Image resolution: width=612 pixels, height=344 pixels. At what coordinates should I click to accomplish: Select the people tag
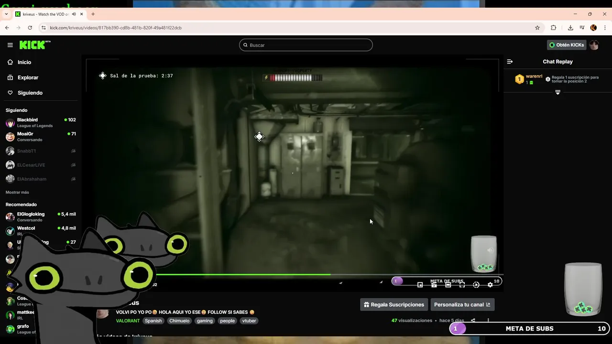(227, 321)
